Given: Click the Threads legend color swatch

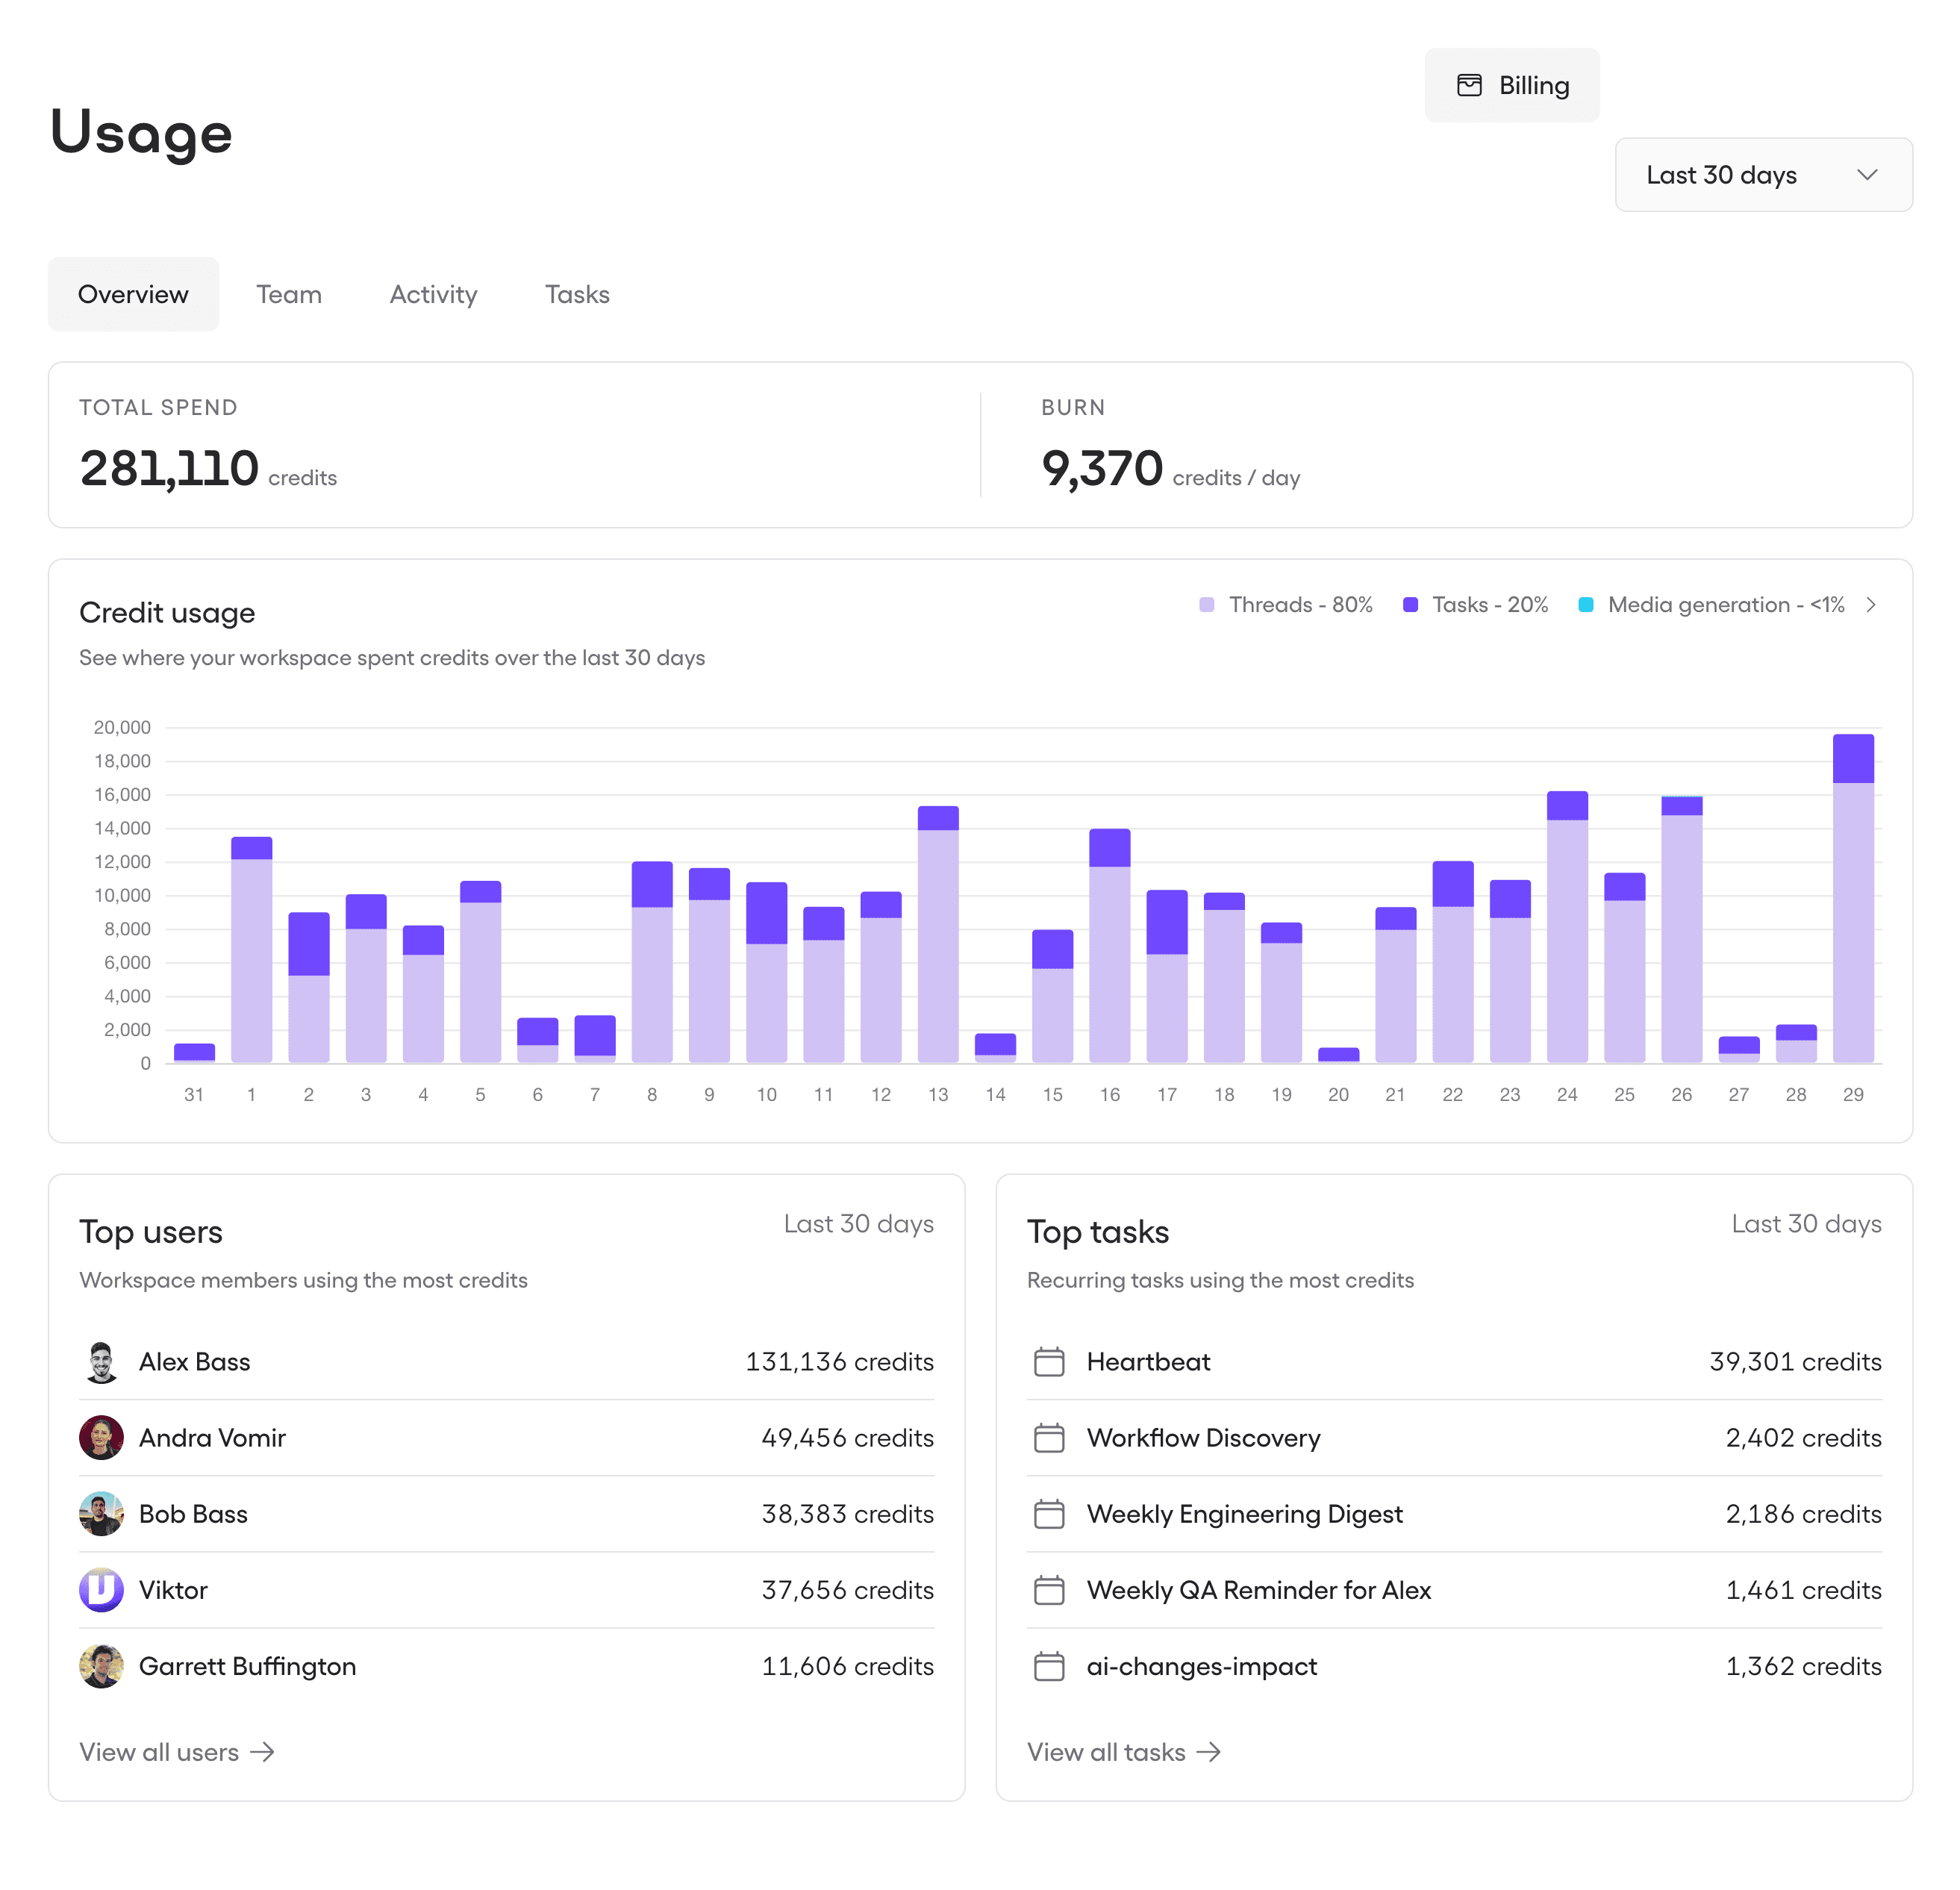Looking at the screenshot, I should [1206, 605].
